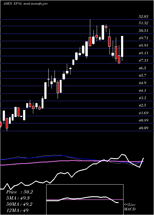Click the 49.71 price axis label
Image resolution: width=154 pixels, height=215 pixels.
coord(144,38)
